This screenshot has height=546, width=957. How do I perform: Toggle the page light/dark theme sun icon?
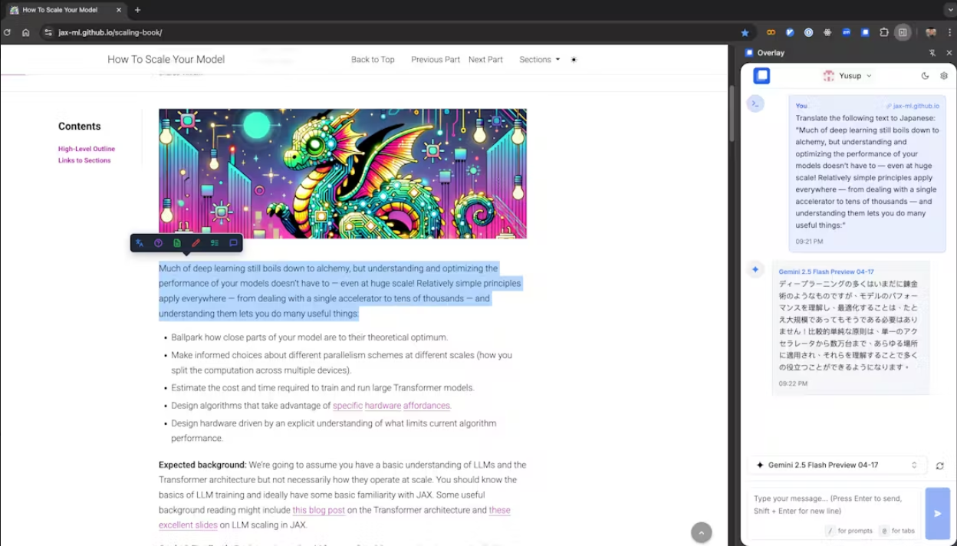(574, 60)
